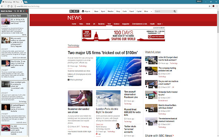Viewport: 219px width, 137px height.
Task: Click 'Share with BBC News' link
Action: 159,136
